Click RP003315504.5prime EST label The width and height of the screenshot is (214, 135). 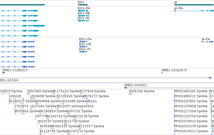(191, 116)
